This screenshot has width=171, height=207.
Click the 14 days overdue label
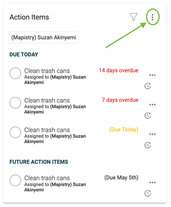[118, 70]
